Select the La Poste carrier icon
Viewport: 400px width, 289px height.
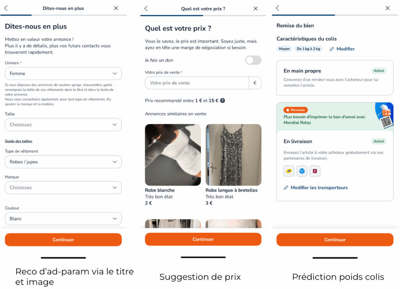(x=289, y=171)
